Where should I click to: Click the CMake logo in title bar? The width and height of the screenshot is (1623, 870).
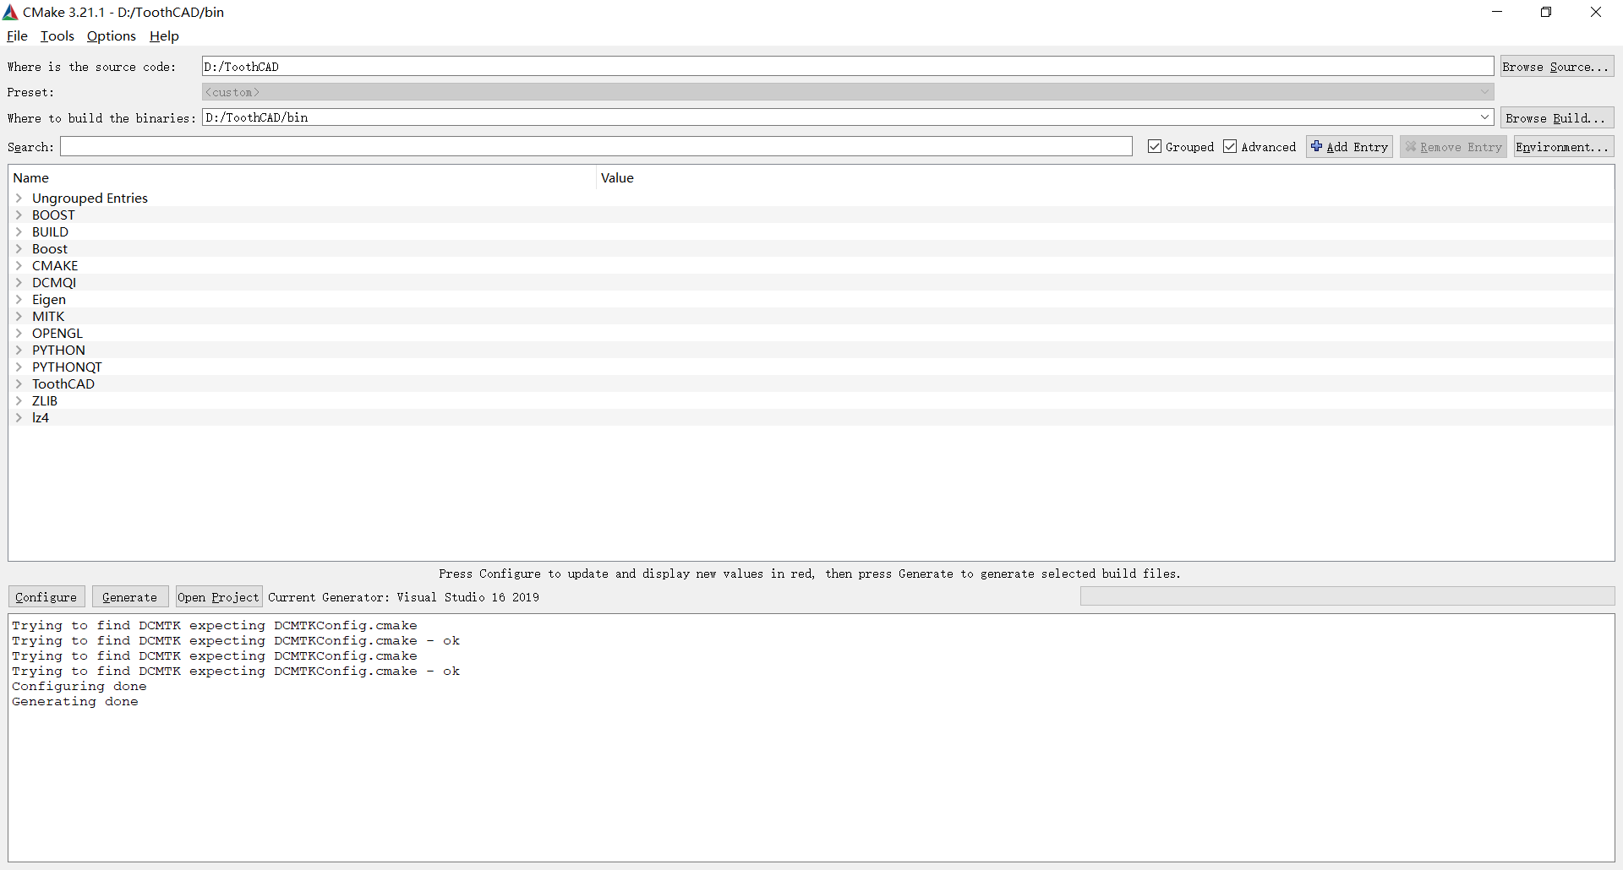tap(10, 12)
